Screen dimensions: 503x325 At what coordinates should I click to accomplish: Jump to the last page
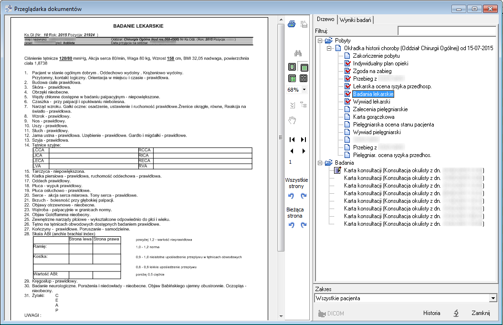pyautogui.click(x=304, y=139)
